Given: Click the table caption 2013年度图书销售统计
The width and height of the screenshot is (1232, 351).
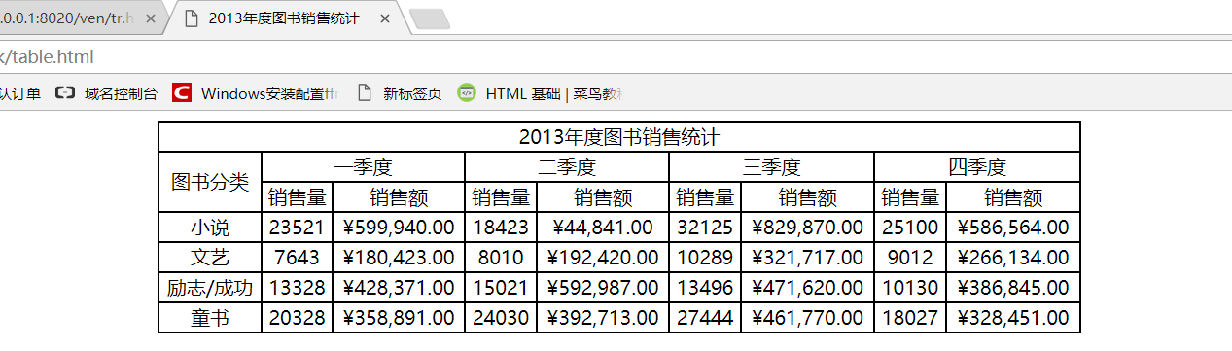Looking at the screenshot, I should (619, 137).
